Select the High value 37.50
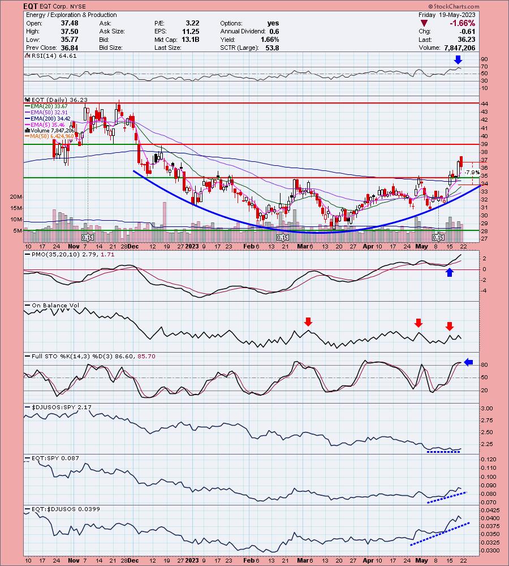The height and width of the screenshot is (566, 509). point(69,31)
